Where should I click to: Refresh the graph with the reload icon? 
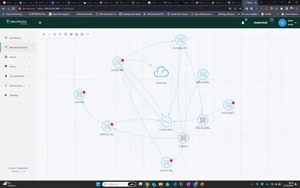87,34
